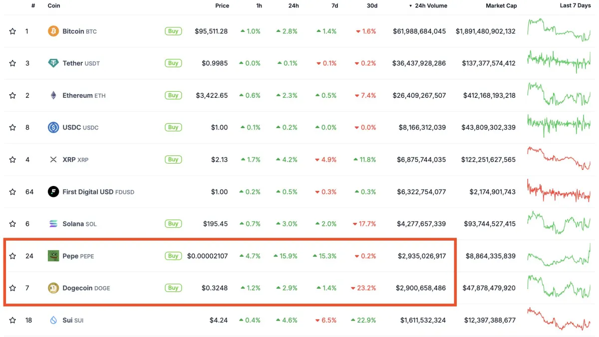Open Pepe's last 7 days sparkline chart
The width and height of the screenshot is (599, 337).
[x=559, y=256]
